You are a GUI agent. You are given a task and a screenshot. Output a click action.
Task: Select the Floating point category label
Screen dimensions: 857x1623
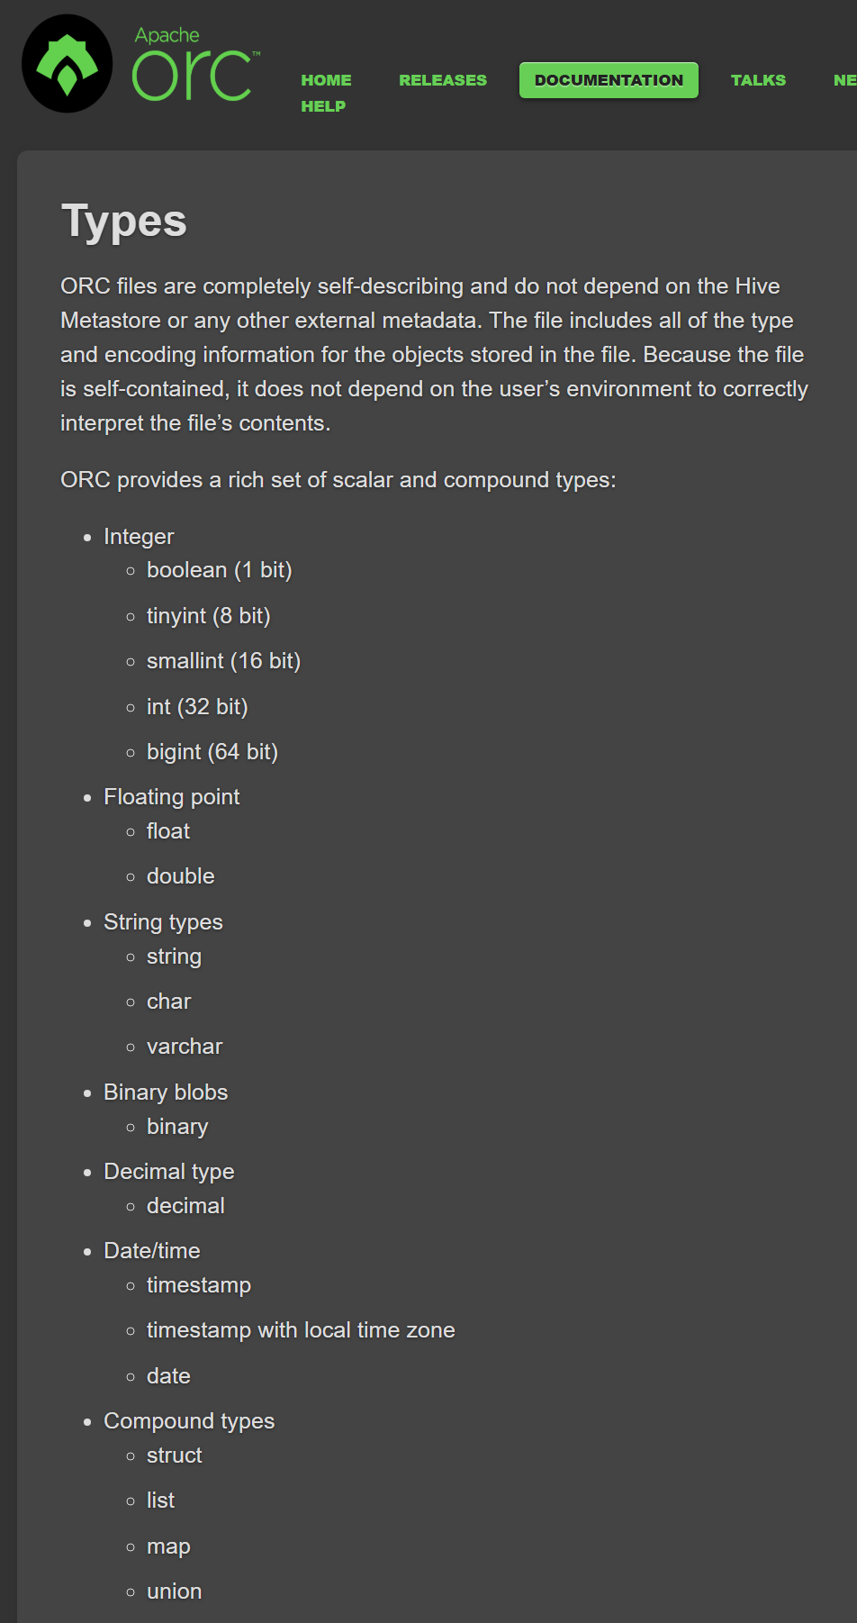(171, 797)
